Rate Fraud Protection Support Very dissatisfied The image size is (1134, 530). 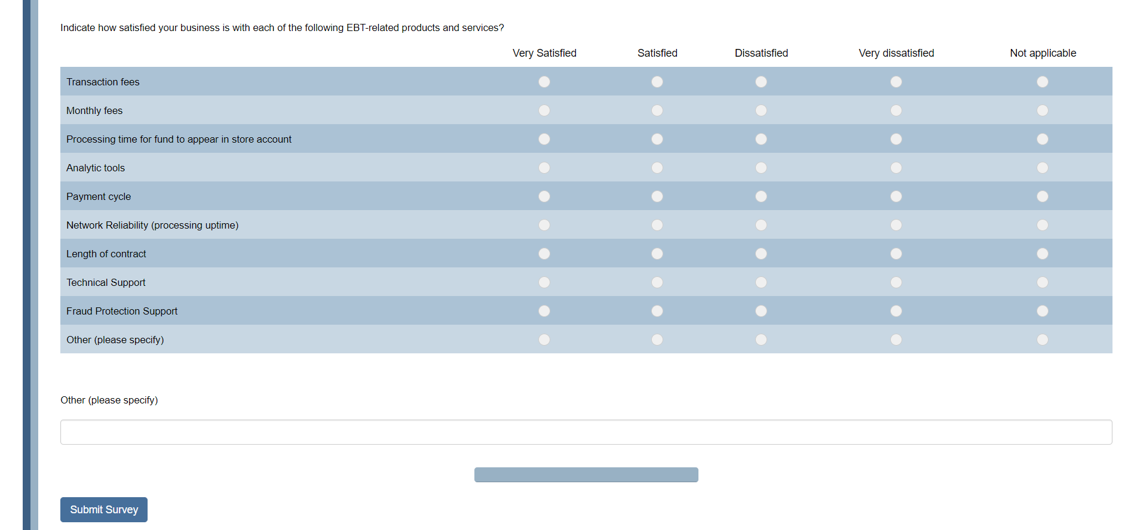896,311
